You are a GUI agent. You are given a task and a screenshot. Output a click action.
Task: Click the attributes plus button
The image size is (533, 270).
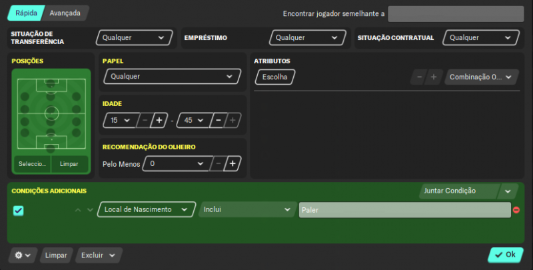434,77
